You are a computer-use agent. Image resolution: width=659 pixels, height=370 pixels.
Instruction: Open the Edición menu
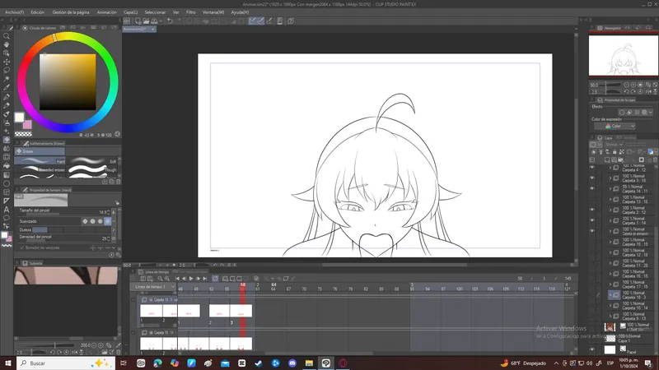37,12
